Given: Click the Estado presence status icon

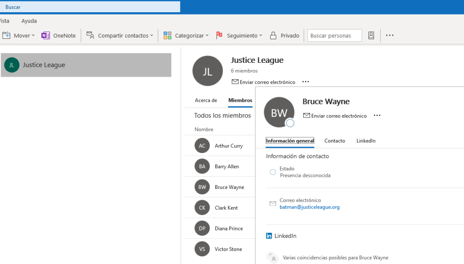Looking at the screenshot, I should [x=272, y=172].
